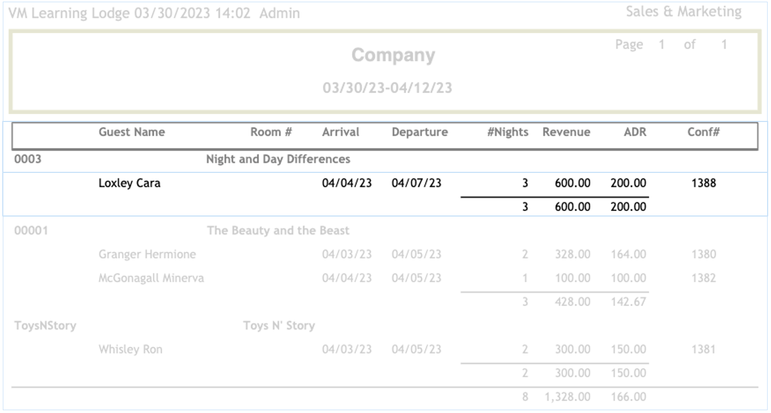Click guest name Granger Hermione
Image resolution: width=771 pixels, height=413 pixels.
pyautogui.click(x=147, y=255)
